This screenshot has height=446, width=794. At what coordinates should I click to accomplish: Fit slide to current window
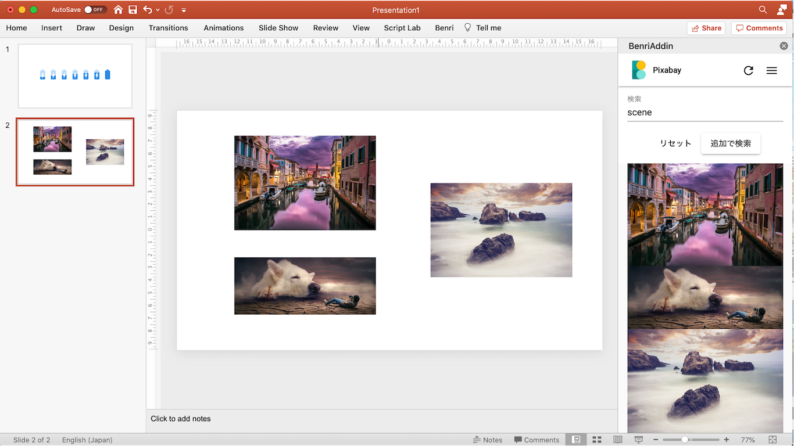pos(772,440)
